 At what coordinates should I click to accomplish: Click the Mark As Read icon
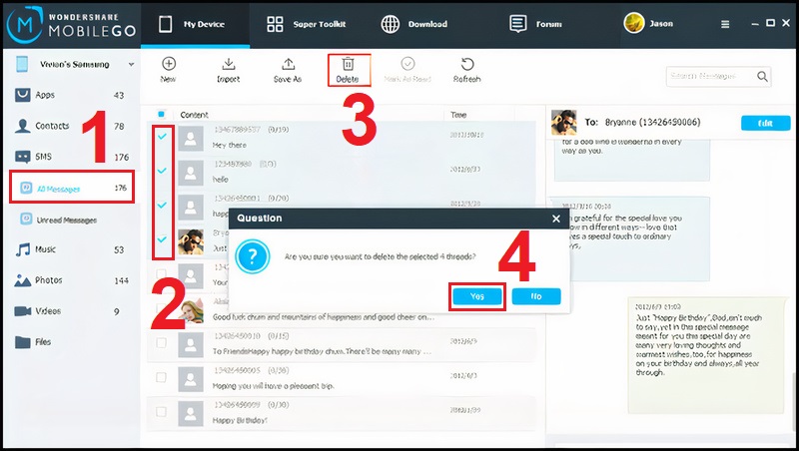pyautogui.click(x=407, y=64)
